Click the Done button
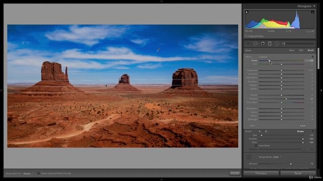Viewport: 323px width, 181px height. 235,173
